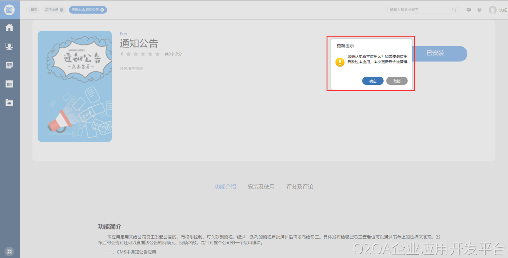Open the user avatar for 沈红
Screen dimensions: 508x258
point(492,10)
